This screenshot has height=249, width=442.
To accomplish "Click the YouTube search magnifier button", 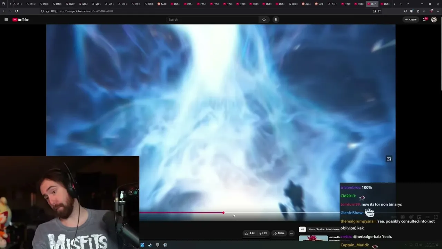I will (x=264, y=20).
